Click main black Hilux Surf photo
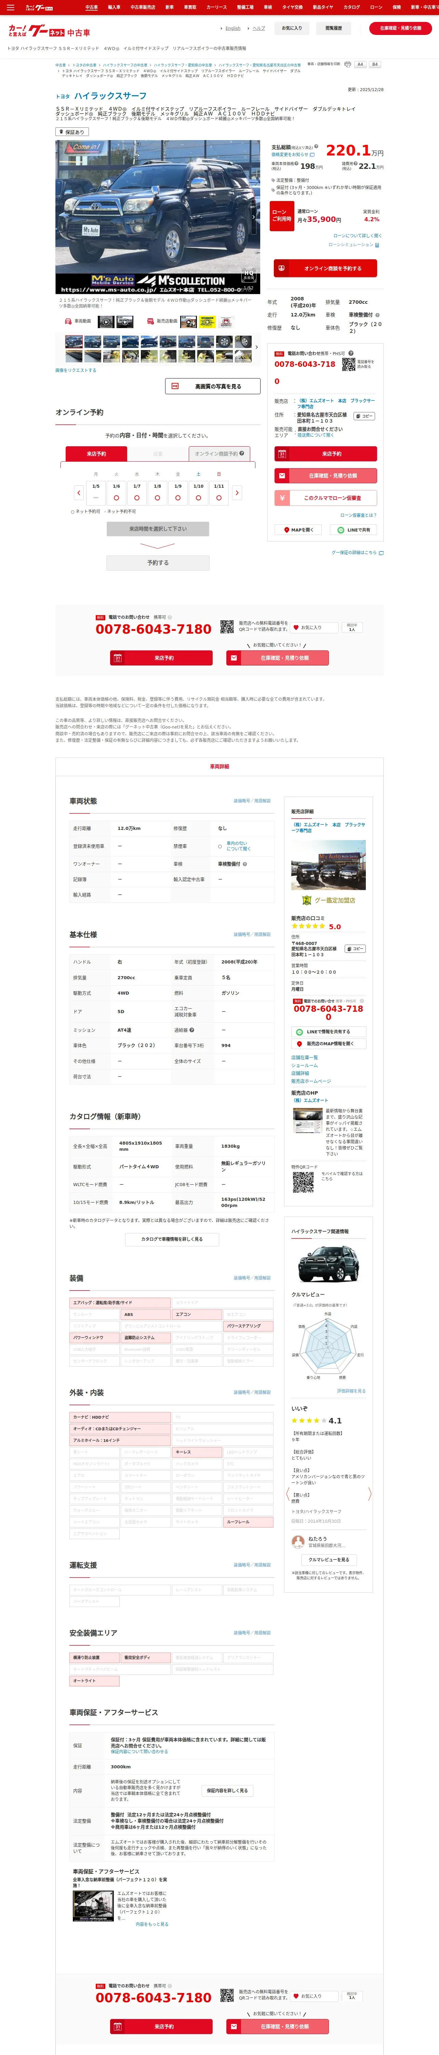 point(158,217)
